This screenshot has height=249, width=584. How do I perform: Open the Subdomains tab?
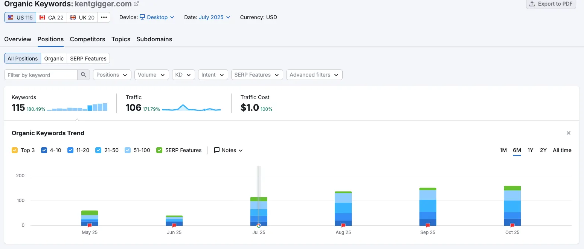154,39
